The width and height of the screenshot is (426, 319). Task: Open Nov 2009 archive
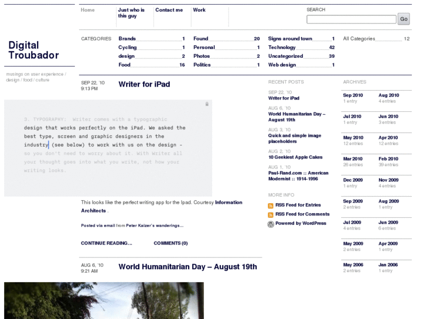click(x=388, y=180)
